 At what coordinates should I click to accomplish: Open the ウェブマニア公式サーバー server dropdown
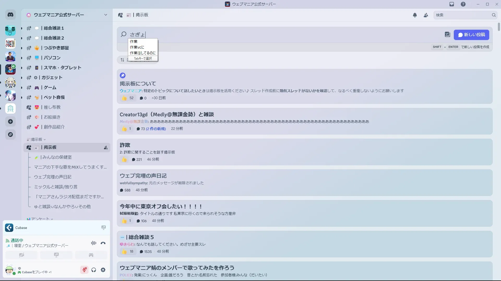pos(105,15)
